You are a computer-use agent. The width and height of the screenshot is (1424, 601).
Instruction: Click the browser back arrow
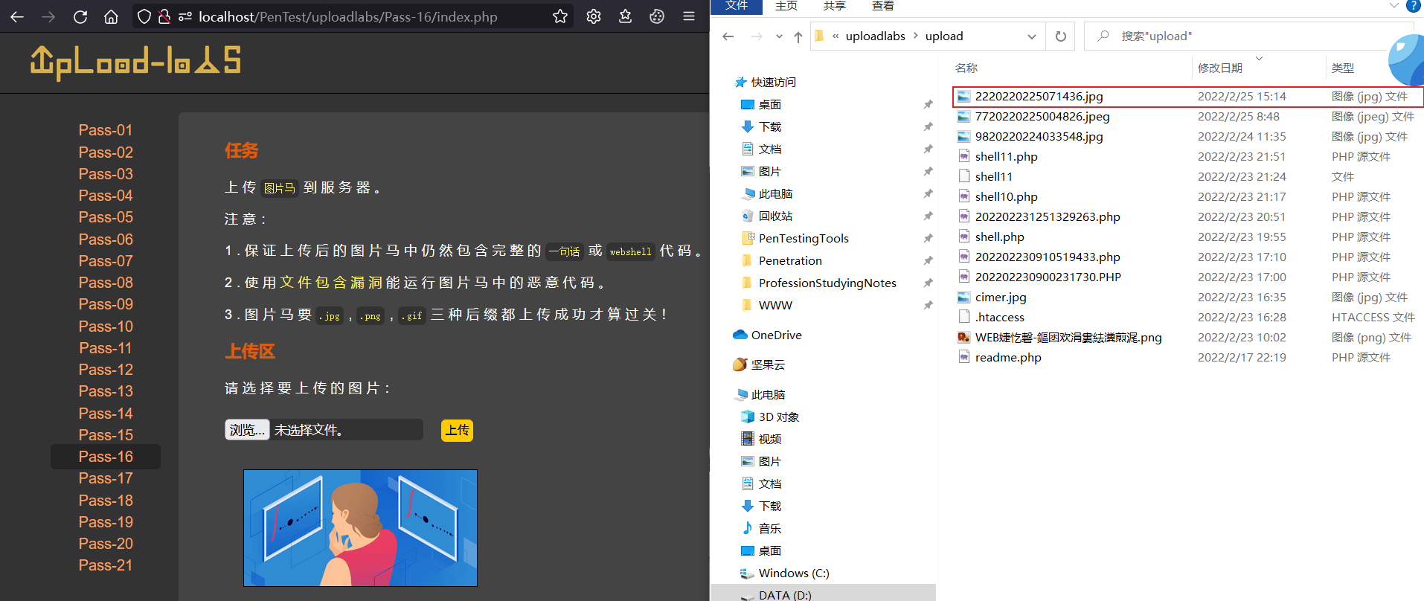click(x=17, y=16)
